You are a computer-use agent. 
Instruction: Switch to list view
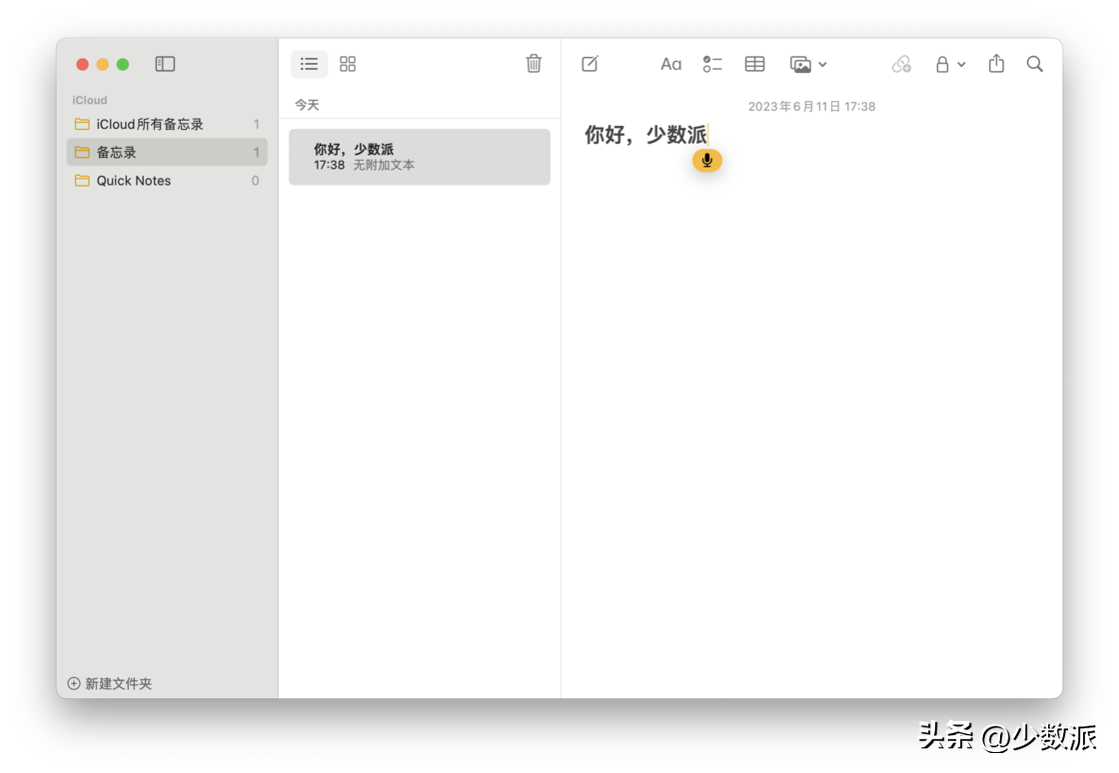click(309, 64)
